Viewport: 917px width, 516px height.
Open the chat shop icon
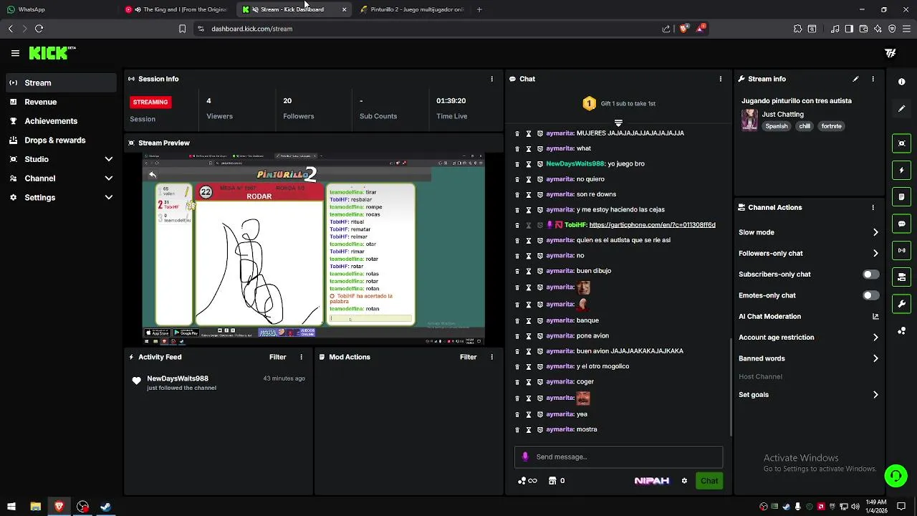click(552, 481)
